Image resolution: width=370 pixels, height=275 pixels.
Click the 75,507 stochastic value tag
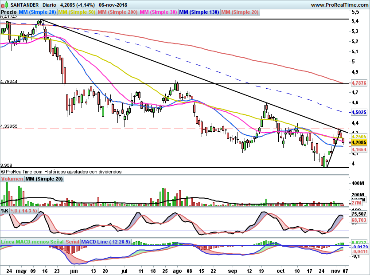pos(359,214)
